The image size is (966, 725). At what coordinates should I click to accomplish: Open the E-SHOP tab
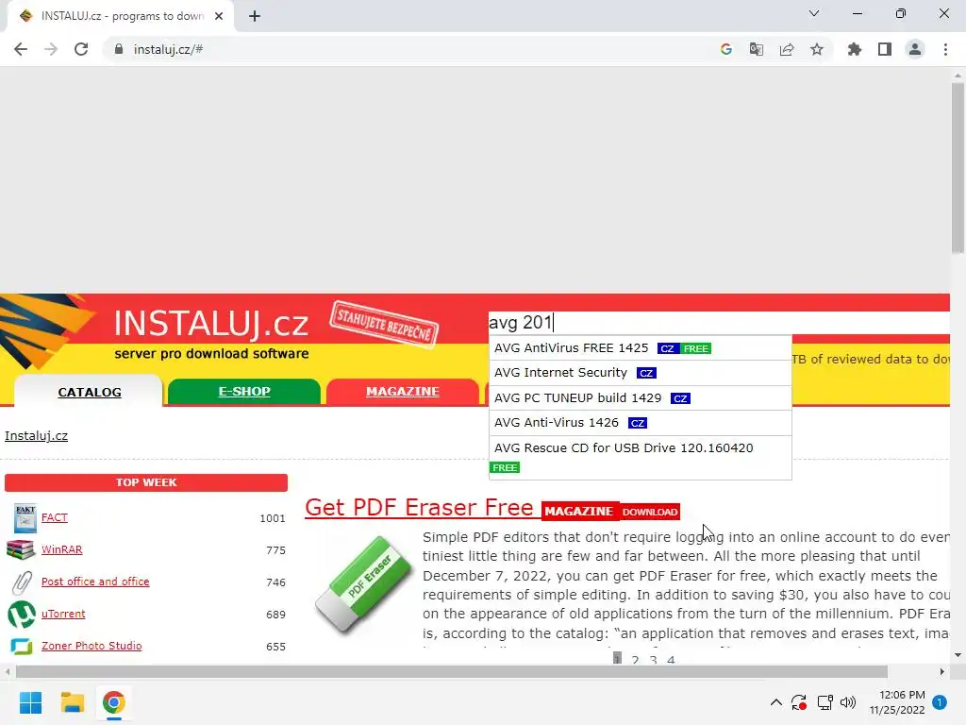[244, 392]
